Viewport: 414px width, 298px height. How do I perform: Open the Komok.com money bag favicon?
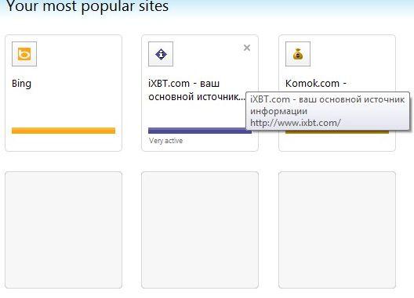coord(298,54)
